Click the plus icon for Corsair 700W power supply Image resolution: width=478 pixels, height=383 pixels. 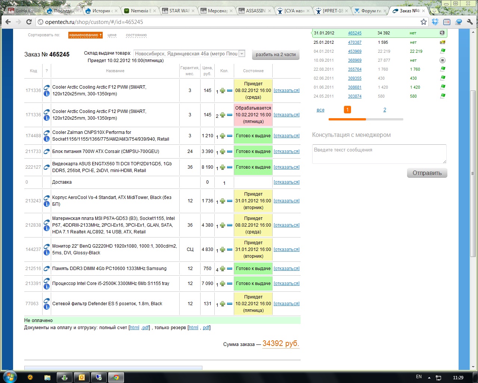click(x=223, y=152)
